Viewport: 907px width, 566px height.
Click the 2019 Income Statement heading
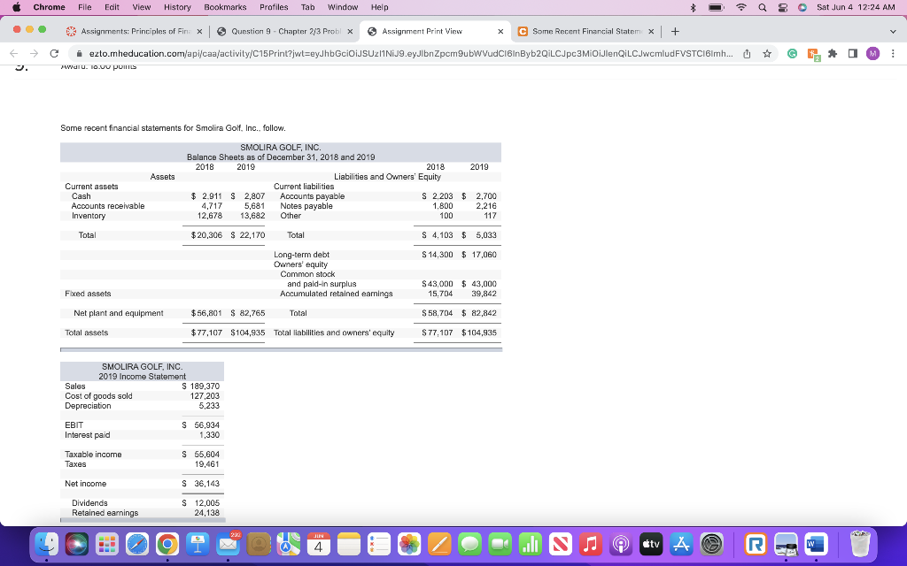click(143, 377)
